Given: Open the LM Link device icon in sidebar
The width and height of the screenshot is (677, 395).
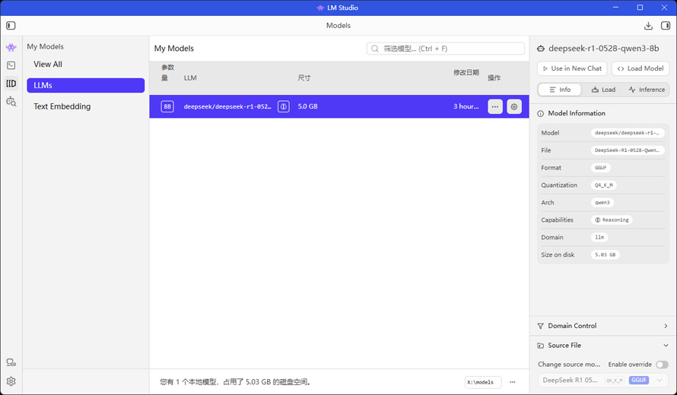Looking at the screenshot, I should click(11, 363).
